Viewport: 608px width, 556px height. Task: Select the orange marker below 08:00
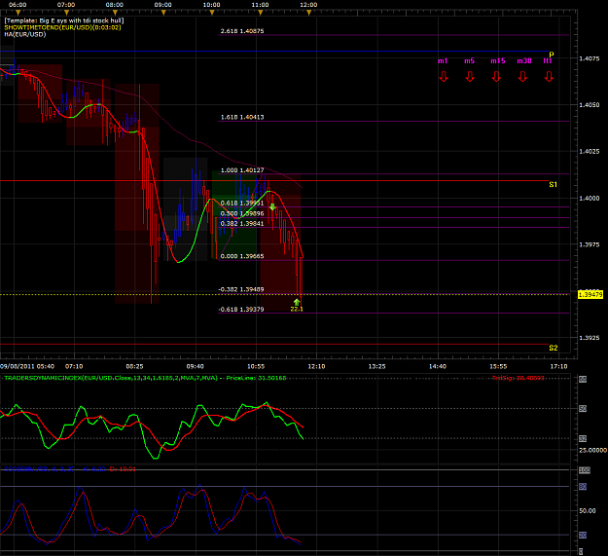click(115, 13)
